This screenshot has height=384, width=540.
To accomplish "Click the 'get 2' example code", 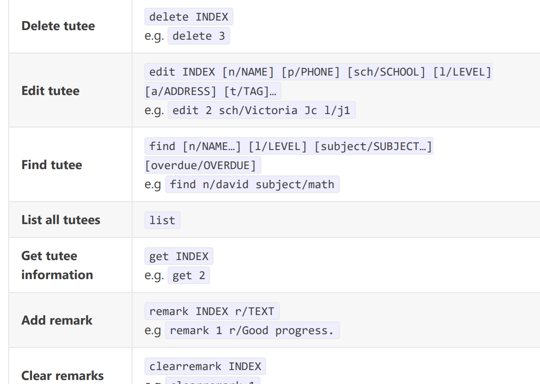I will pos(189,275).
